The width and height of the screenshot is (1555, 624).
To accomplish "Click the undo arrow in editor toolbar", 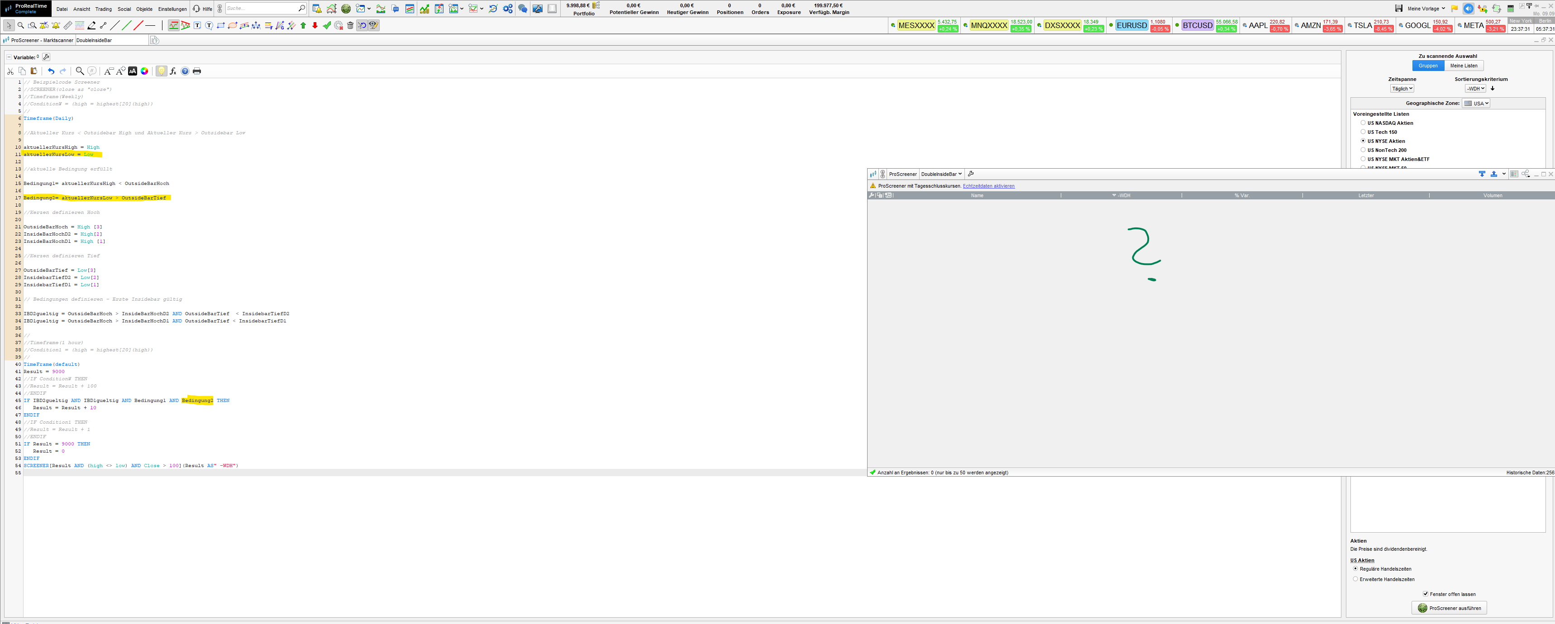I will click(51, 71).
